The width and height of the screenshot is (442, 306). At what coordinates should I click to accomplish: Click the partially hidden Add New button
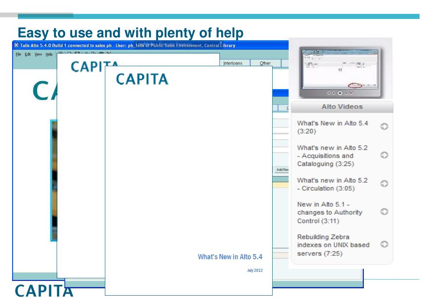[282, 170]
